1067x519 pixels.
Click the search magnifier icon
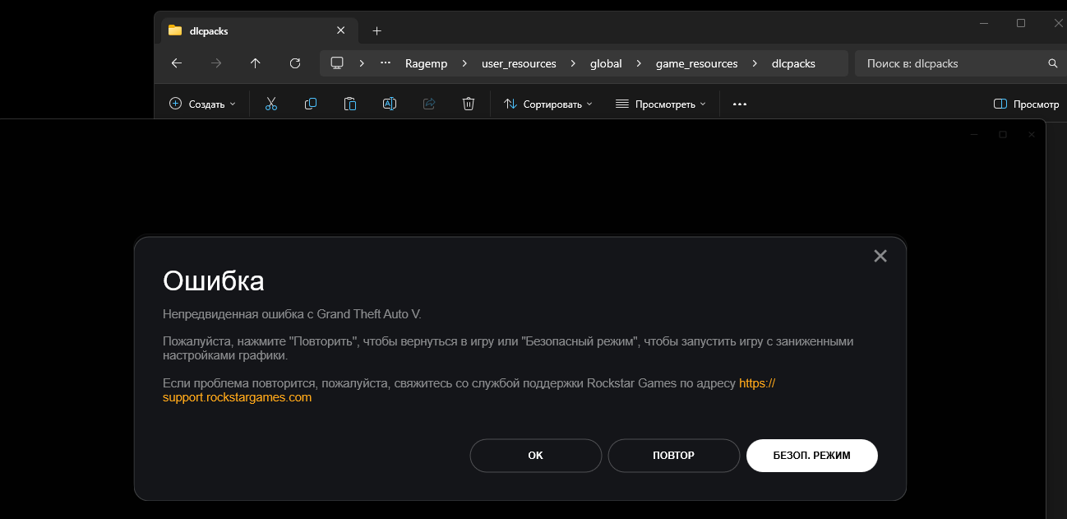[x=1053, y=63]
